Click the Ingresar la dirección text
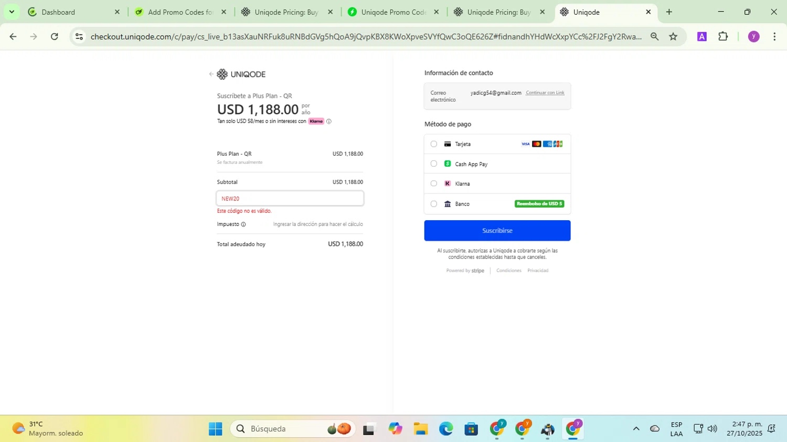787x442 pixels. click(x=318, y=224)
